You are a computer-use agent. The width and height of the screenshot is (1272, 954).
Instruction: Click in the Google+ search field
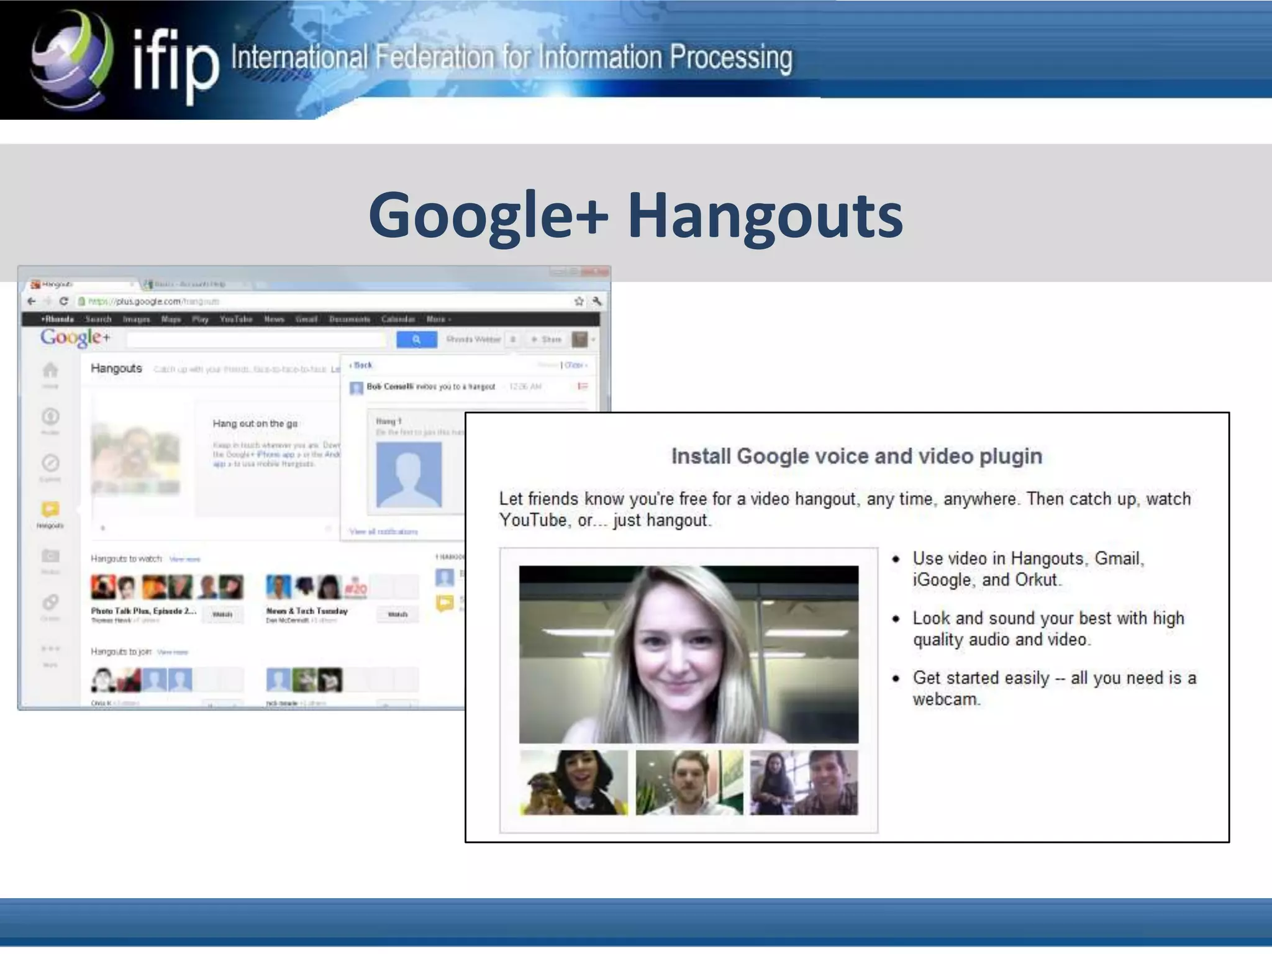256,339
